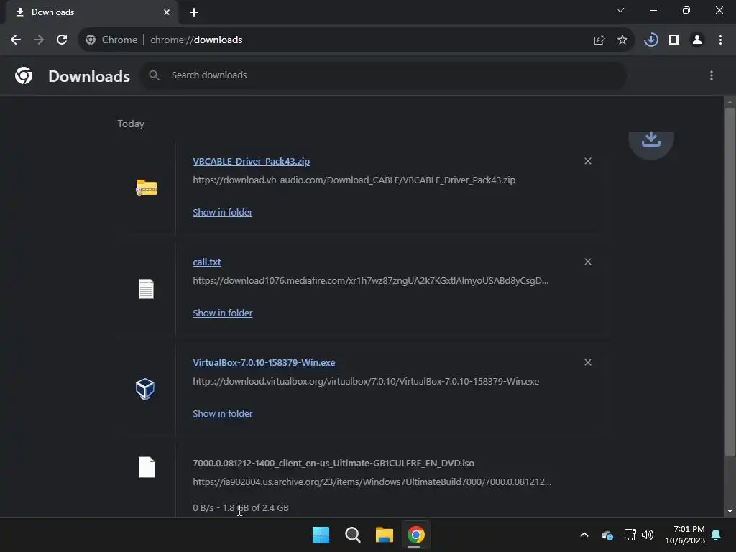Click the download.virtualbox.org URL text
This screenshot has height=552, width=736.
coord(366,382)
